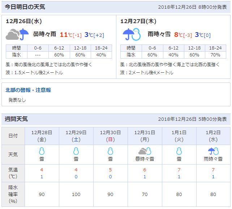Click the 降水確率(%) row label
This screenshot has height=209, width=232.
[13, 195]
